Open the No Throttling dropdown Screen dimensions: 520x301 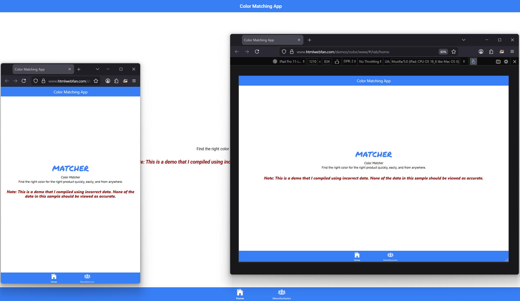tap(370, 62)
